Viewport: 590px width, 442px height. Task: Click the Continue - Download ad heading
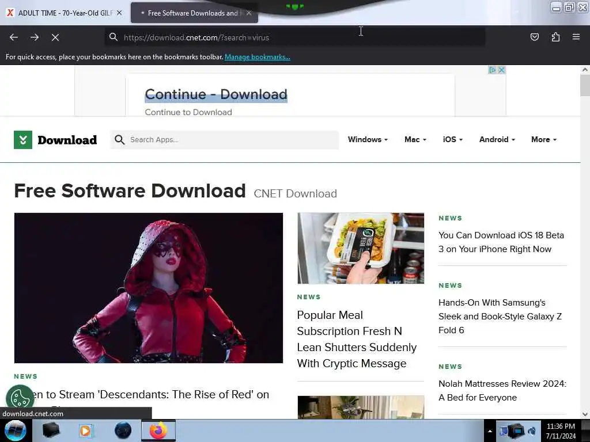[216, 94]
